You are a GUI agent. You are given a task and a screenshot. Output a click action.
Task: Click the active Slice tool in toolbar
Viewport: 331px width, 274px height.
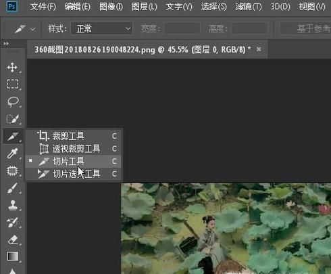pyautogui.click(x=12, y=136)
